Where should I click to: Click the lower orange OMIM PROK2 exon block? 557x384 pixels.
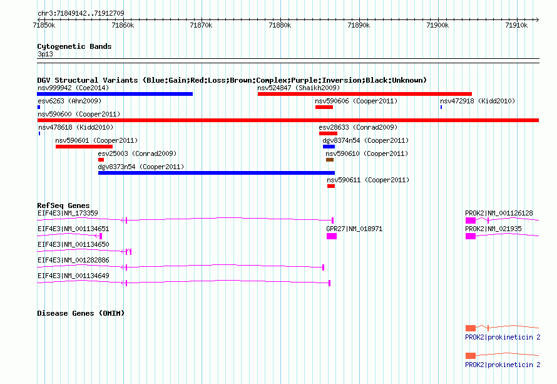(471, 356)
